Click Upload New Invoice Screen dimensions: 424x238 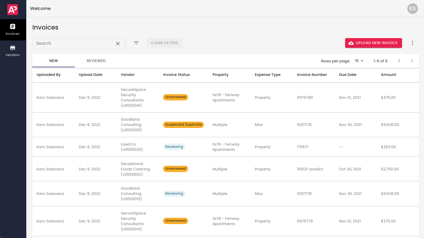tap(373, 43)
